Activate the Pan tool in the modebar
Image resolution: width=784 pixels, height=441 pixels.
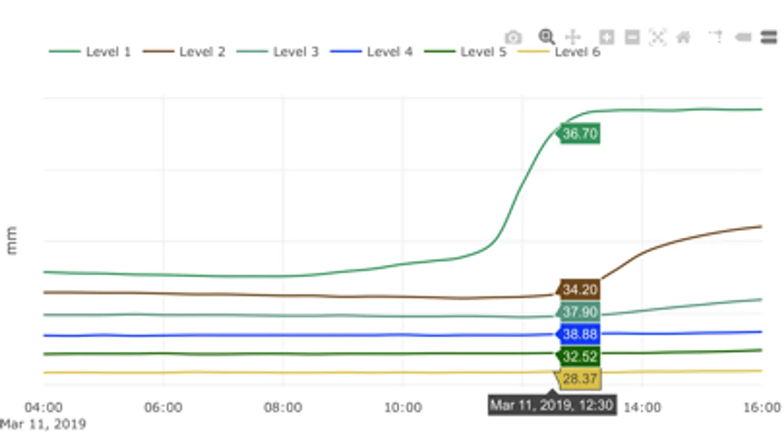click(573, 37)
